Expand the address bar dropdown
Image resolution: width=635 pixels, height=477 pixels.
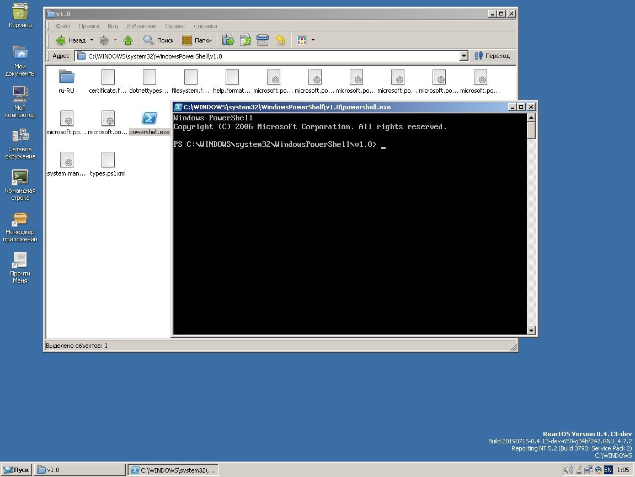pyautogui.click(x=463, y=56)
